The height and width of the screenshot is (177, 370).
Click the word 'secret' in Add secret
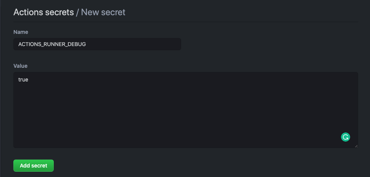(40, 166)
